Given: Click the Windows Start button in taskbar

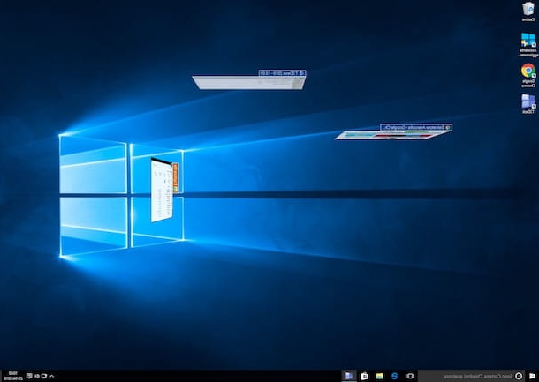Looking at the screenshot, I should coord(532,376).
